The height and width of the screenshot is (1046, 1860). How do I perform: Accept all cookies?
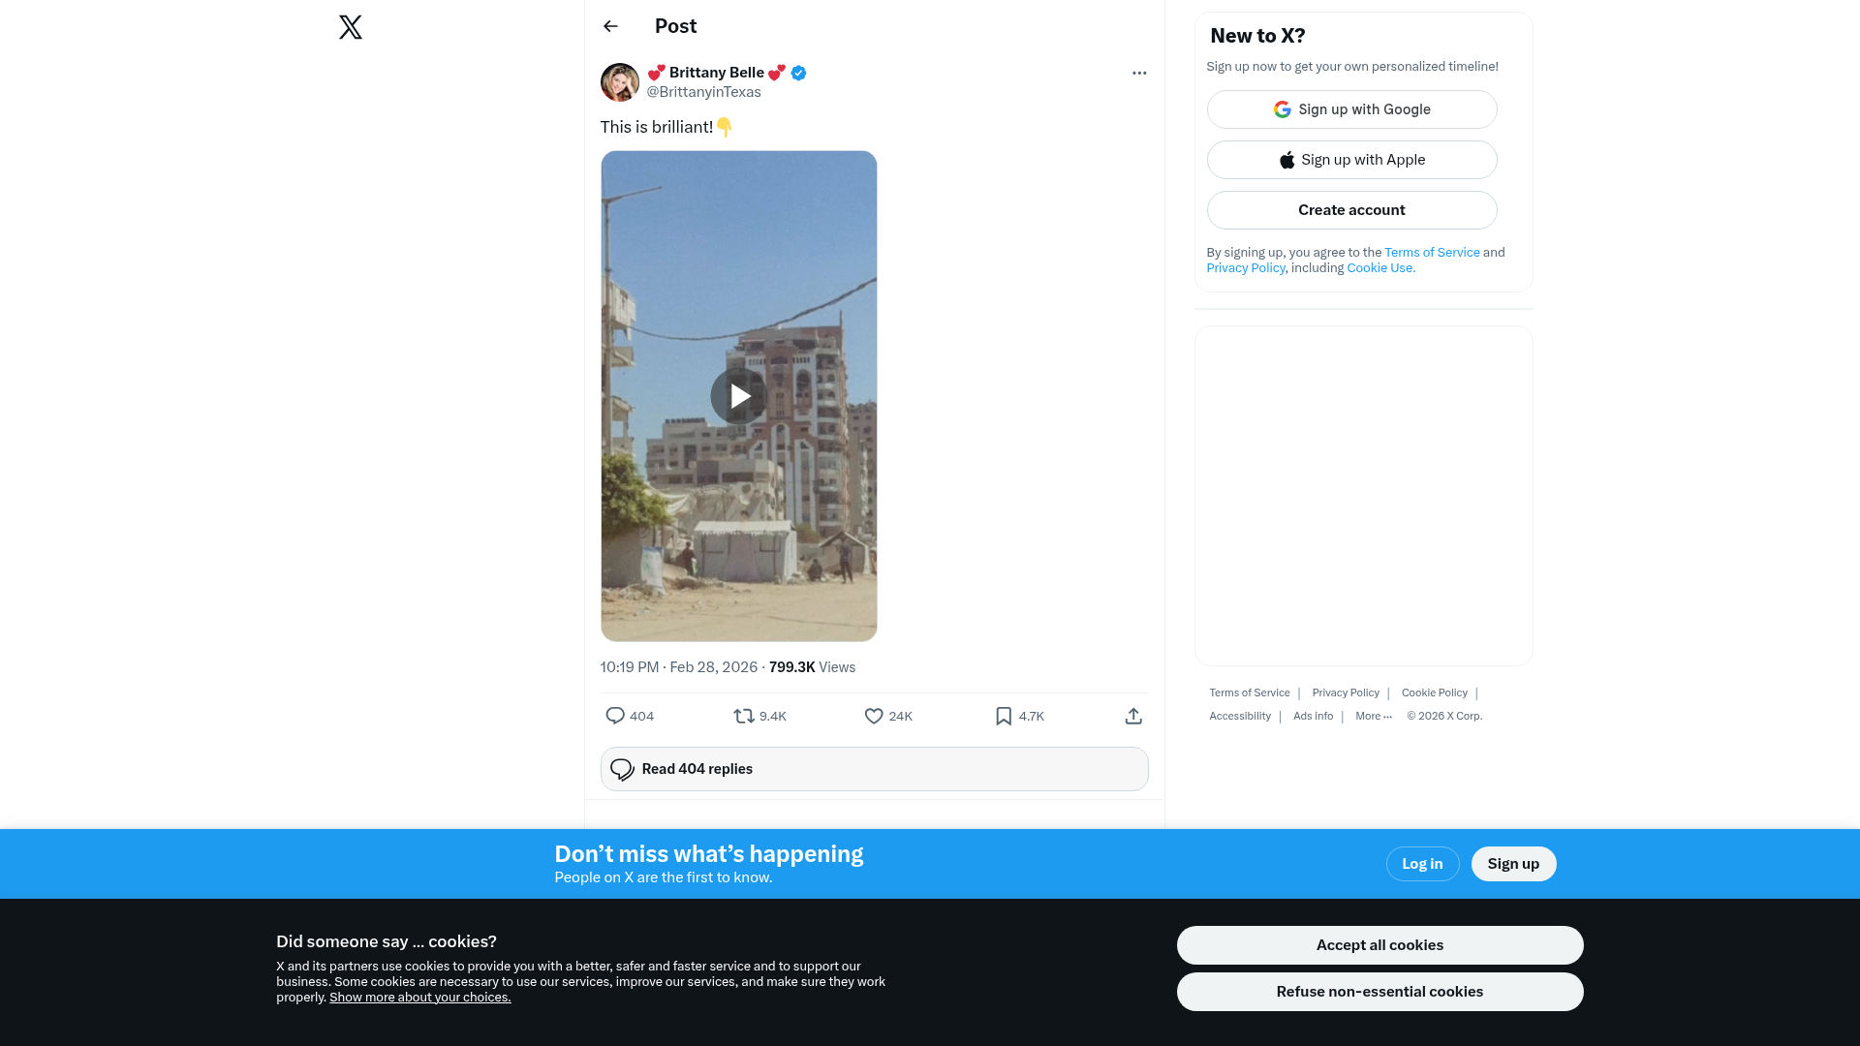pos(1379,945)
